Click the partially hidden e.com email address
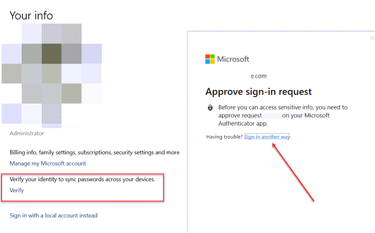Viewport: 375px width, 233px height. [x=259, y=76]
